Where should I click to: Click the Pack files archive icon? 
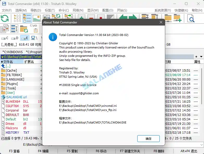[x=145, y=17]
